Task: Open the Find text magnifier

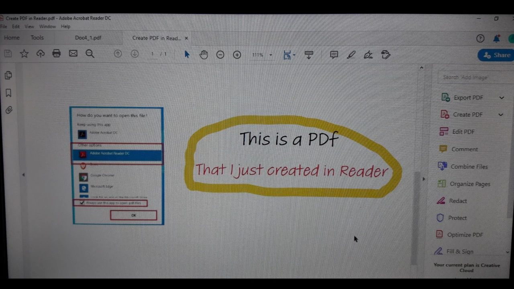Action: [x=90, y=54]
